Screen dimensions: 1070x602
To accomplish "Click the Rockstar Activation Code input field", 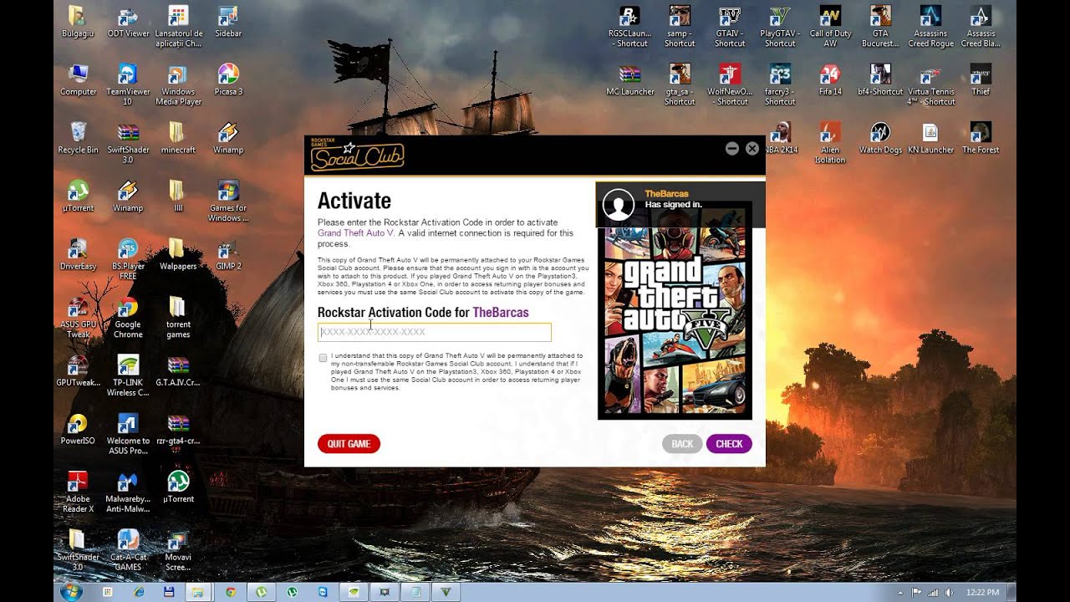I will coord(435,332).
